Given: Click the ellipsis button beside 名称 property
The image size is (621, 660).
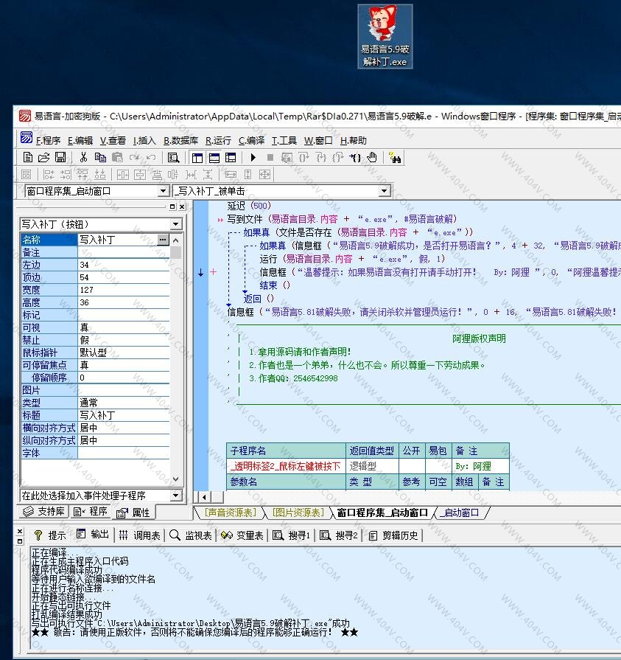Looking at the screenshot, I should coord(163,240).
